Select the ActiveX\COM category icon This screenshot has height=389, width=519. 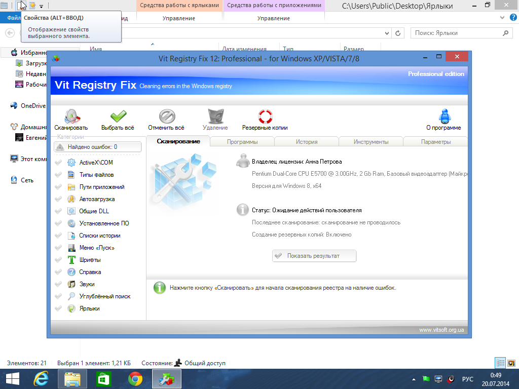[x=71, y=163]
